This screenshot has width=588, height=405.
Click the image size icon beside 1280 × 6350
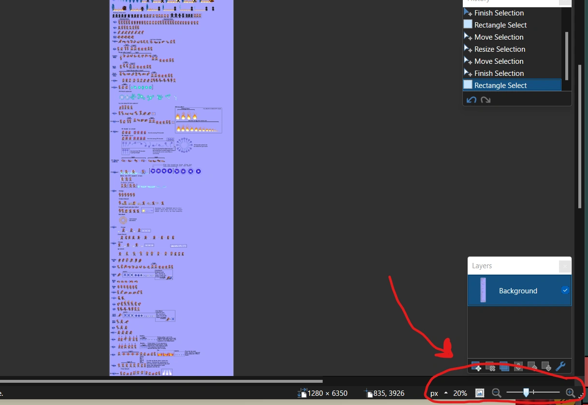(303, 393)
